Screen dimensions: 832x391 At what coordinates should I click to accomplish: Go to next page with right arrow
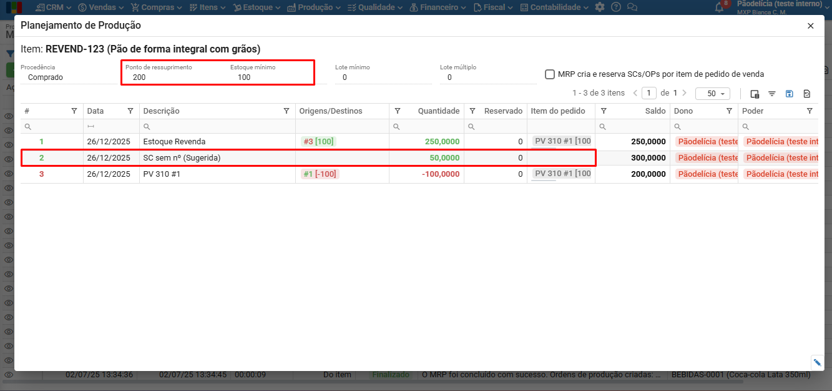(684, 93)
